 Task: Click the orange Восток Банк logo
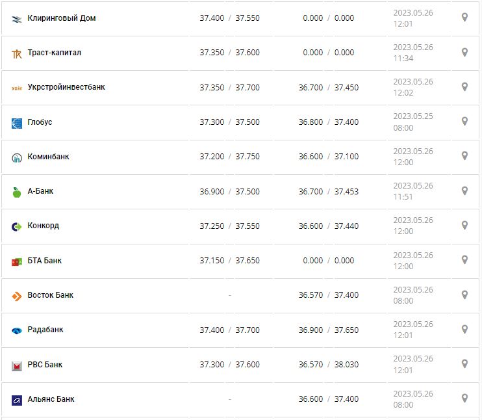[x=17, y=296]
